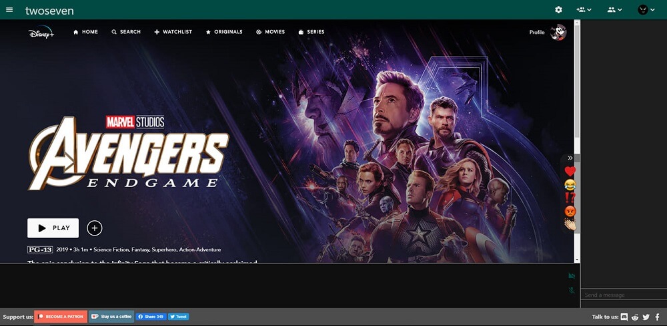The height and width of the screenshot is (326, 667).
Task: Click the Facebook Share 349 button
Action: coord(151,317)
